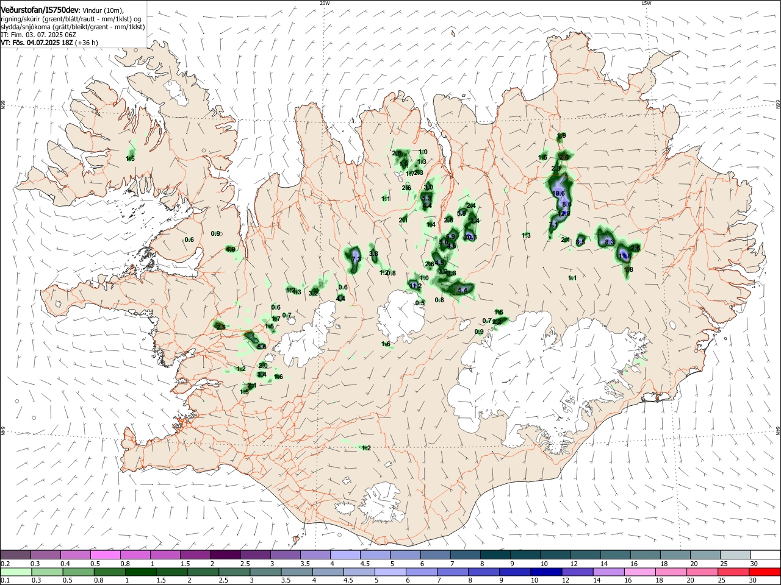This screenshot has width=781, height=585.
Task: Click the 0.8 green swatch in the rain legend
Action: (x=109, y=572)
